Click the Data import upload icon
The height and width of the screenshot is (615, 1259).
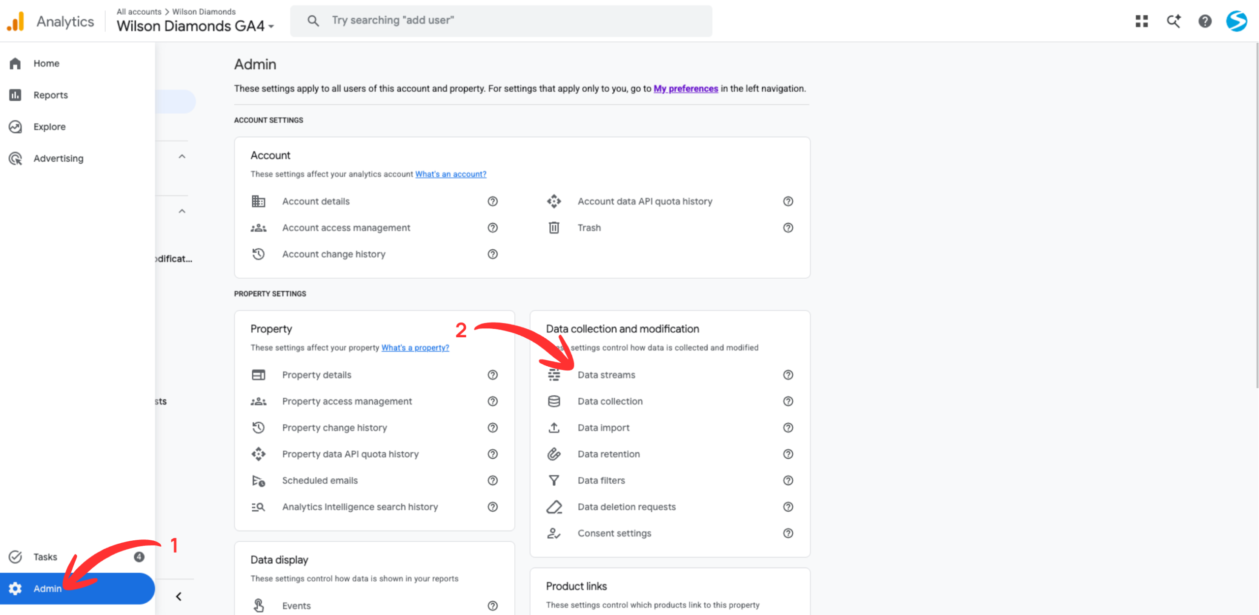tap(554, 428)
